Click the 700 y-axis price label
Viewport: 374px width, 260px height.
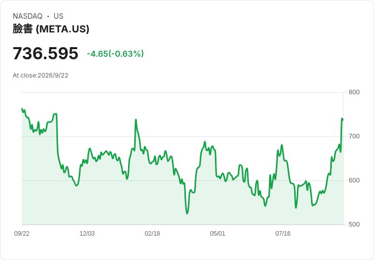[354, 136]
